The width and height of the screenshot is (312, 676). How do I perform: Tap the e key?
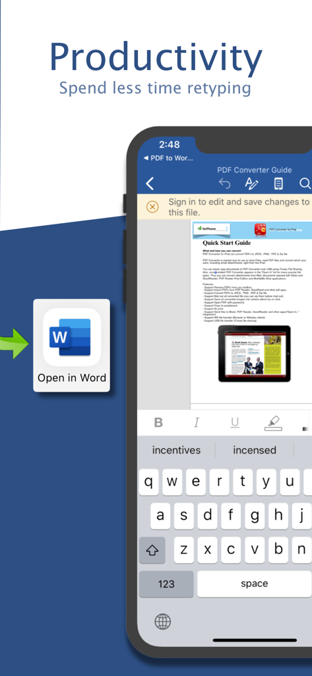[x=196, y=481]
